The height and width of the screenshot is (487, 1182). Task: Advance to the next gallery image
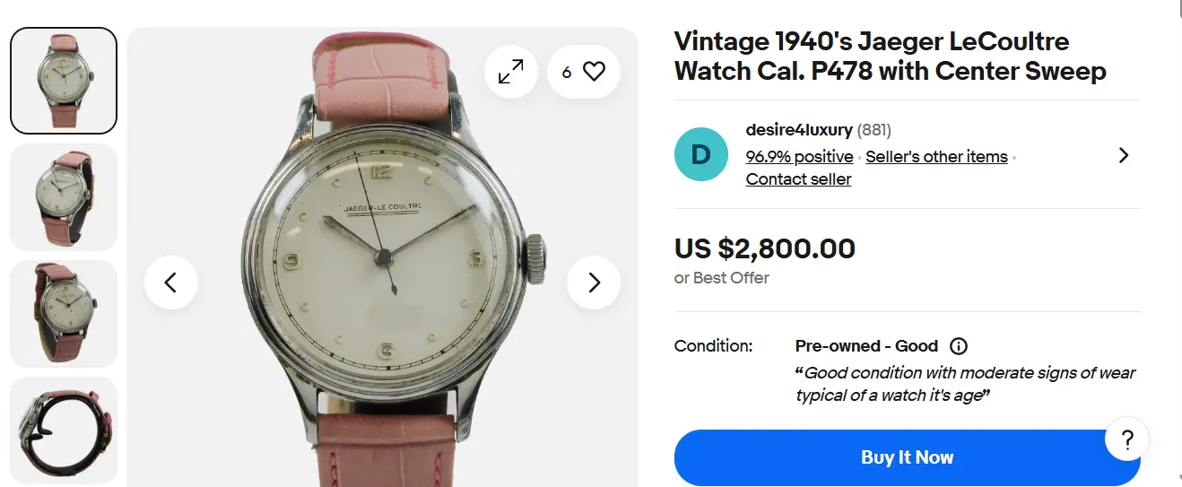point(594,283)
